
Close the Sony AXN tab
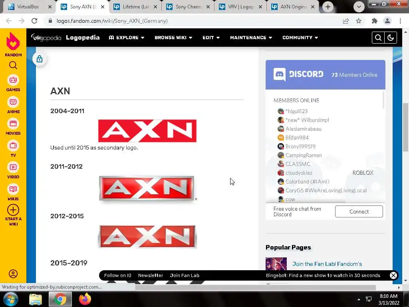pyautogui.click(x=103, y=7)
